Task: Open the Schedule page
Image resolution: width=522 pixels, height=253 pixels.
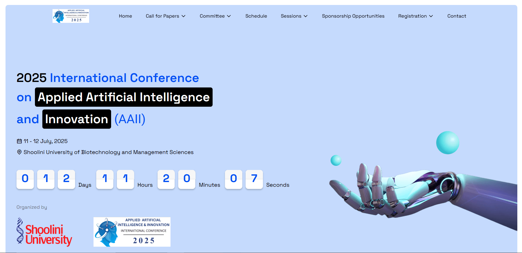Action: coord(256,16)
